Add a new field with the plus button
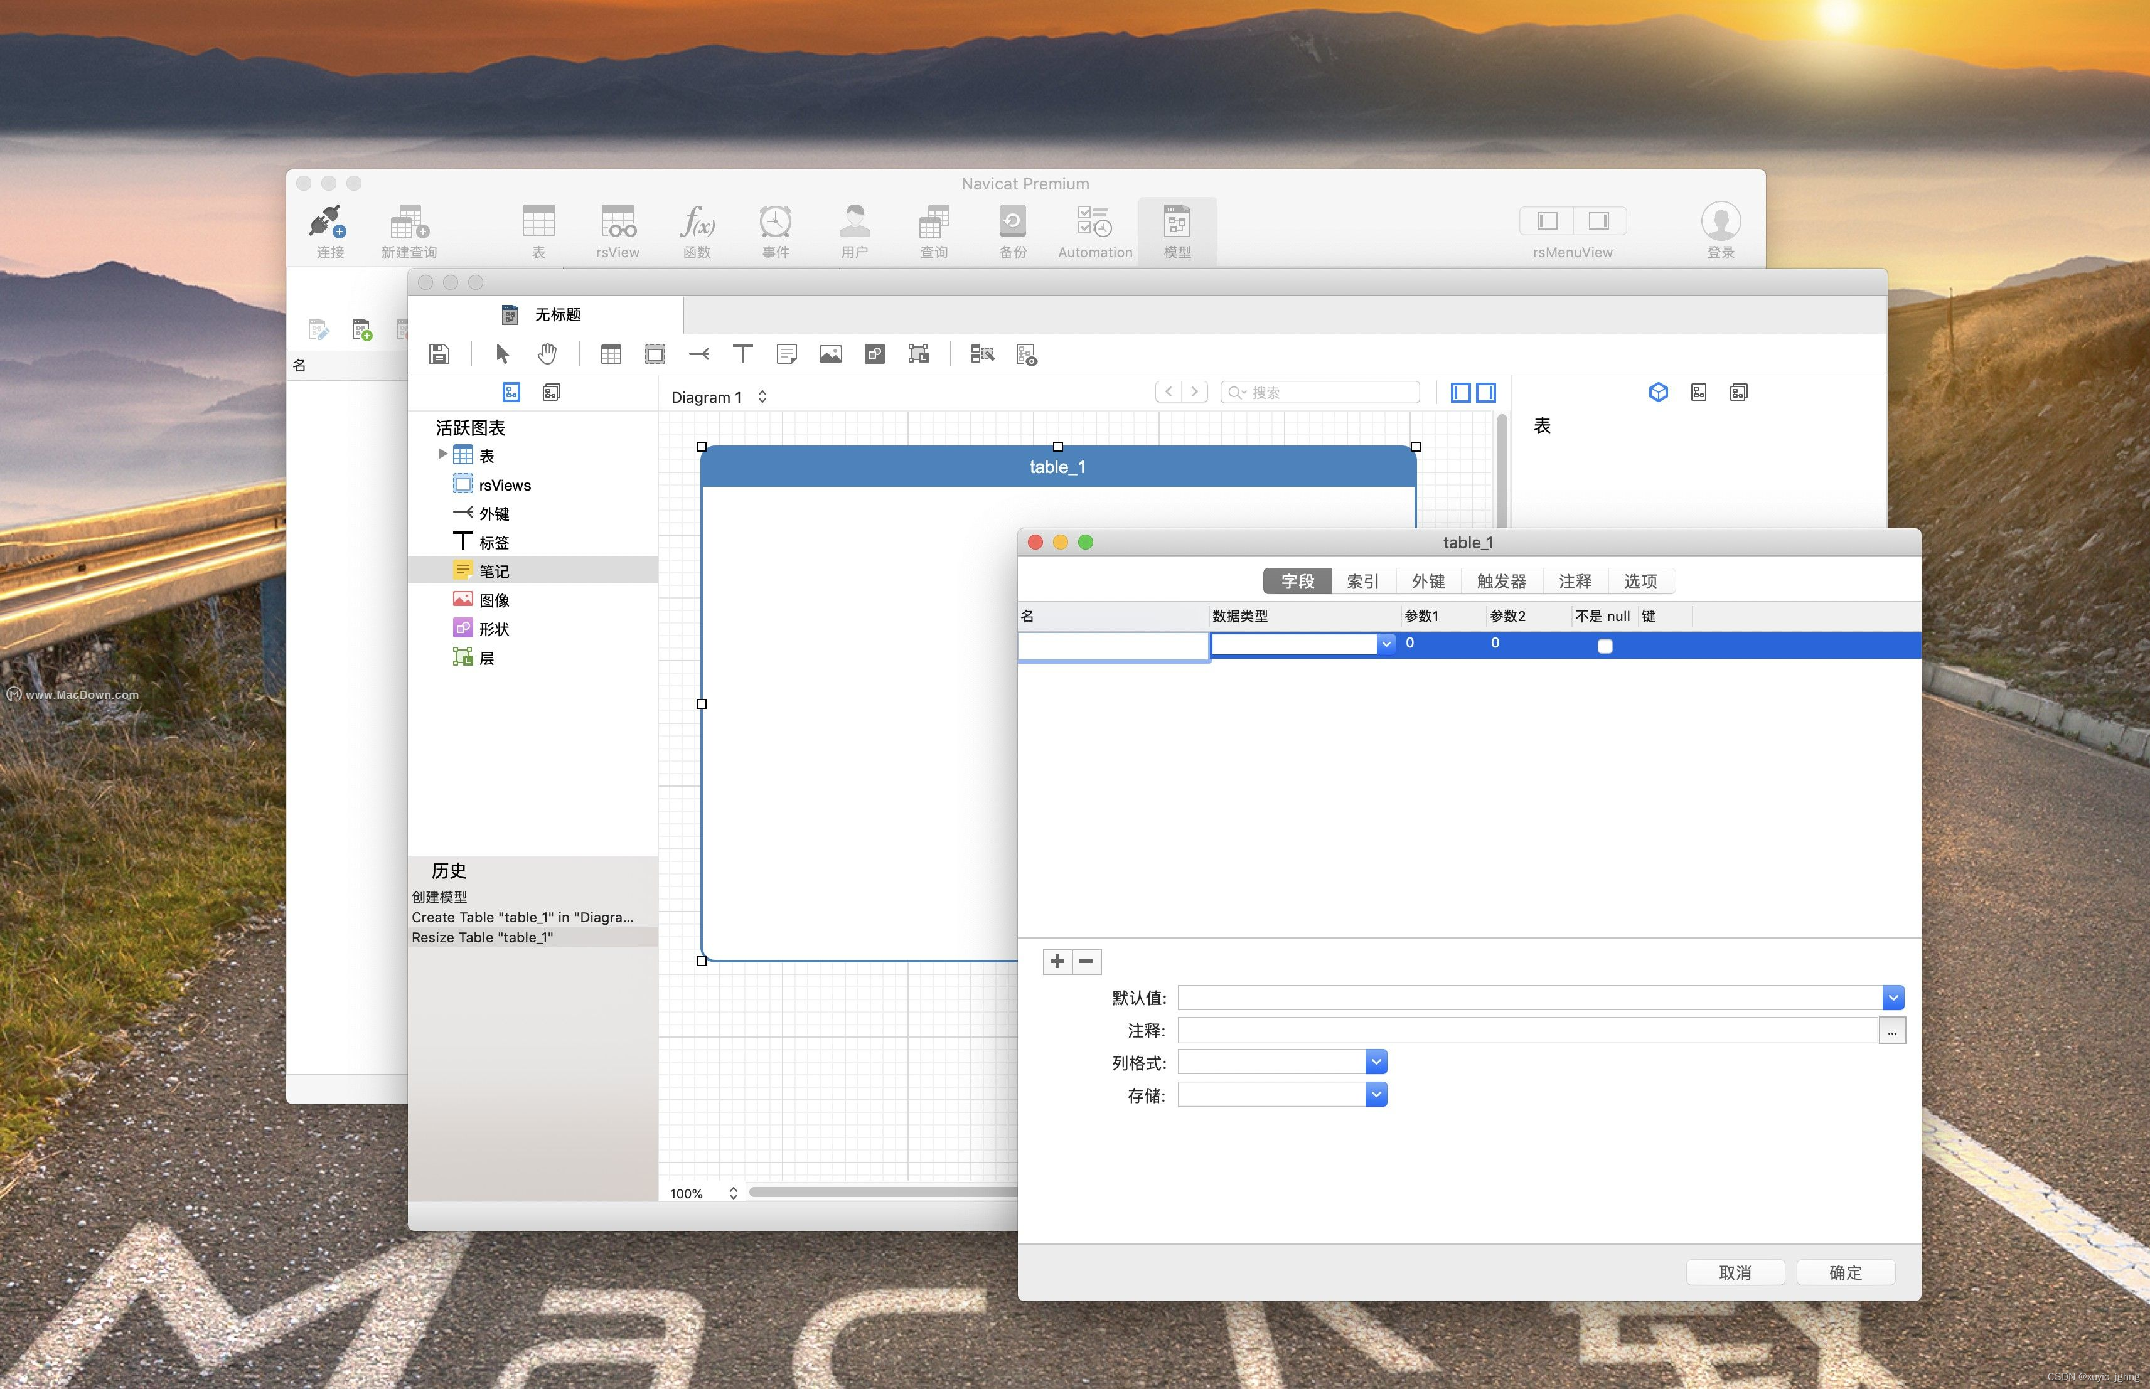Screen dimensions: 2150x1389 tap(1057, 961)
